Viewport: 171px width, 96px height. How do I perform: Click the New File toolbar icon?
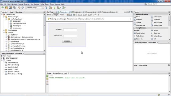tap(3, 8)
